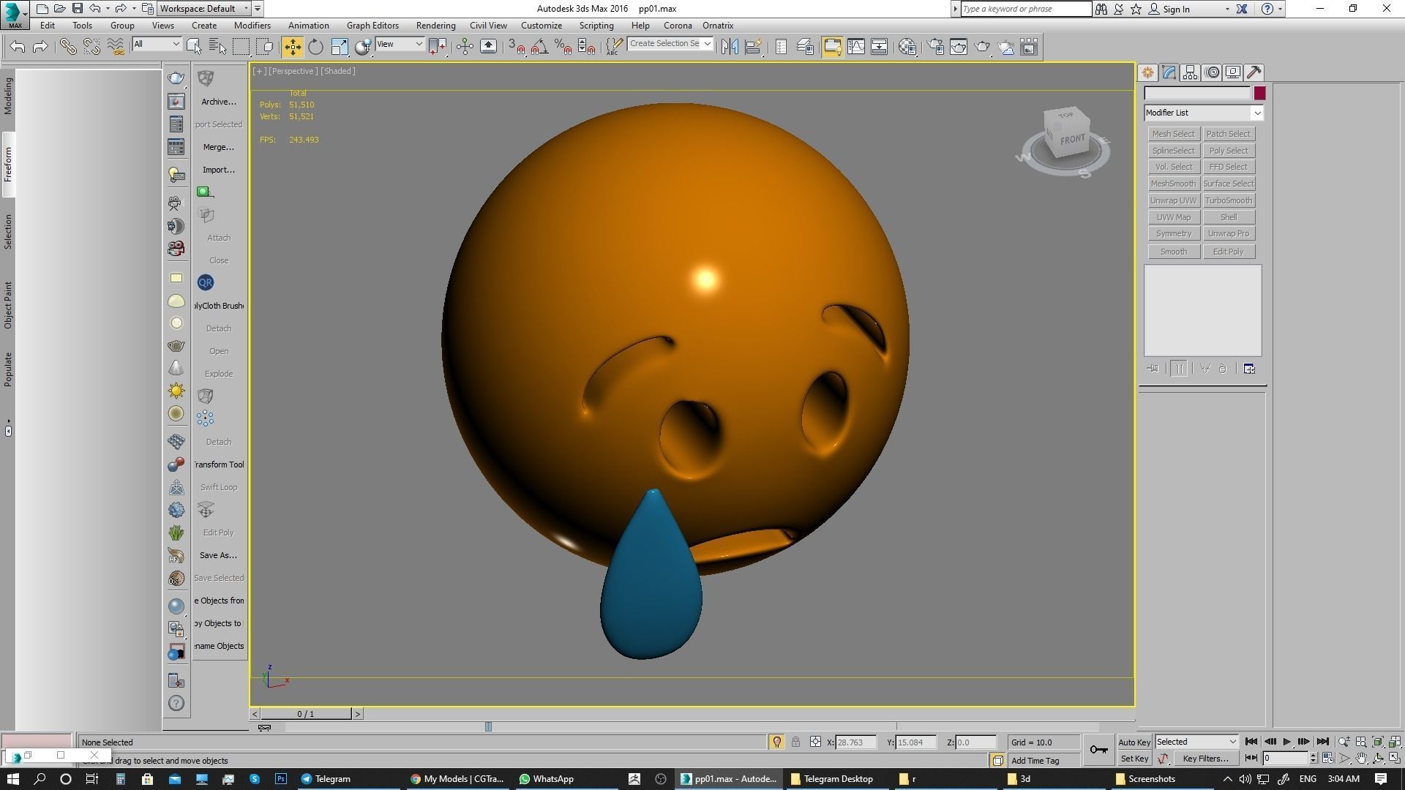
Task: Open Select by Name list
Action: pos(217,47)
